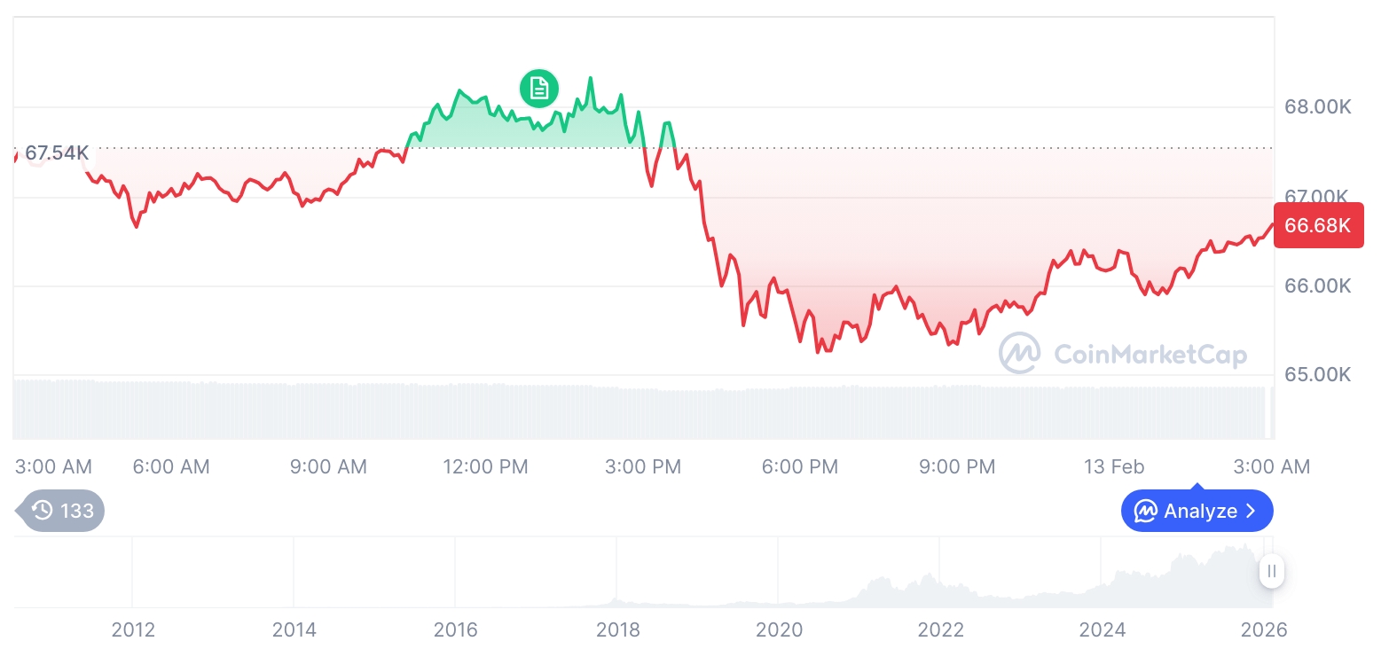Open the CoinMarketCap watermark text
The height and width of the screenshot is (649, 1389).
pyautogui.click(x=1150, y=356)
